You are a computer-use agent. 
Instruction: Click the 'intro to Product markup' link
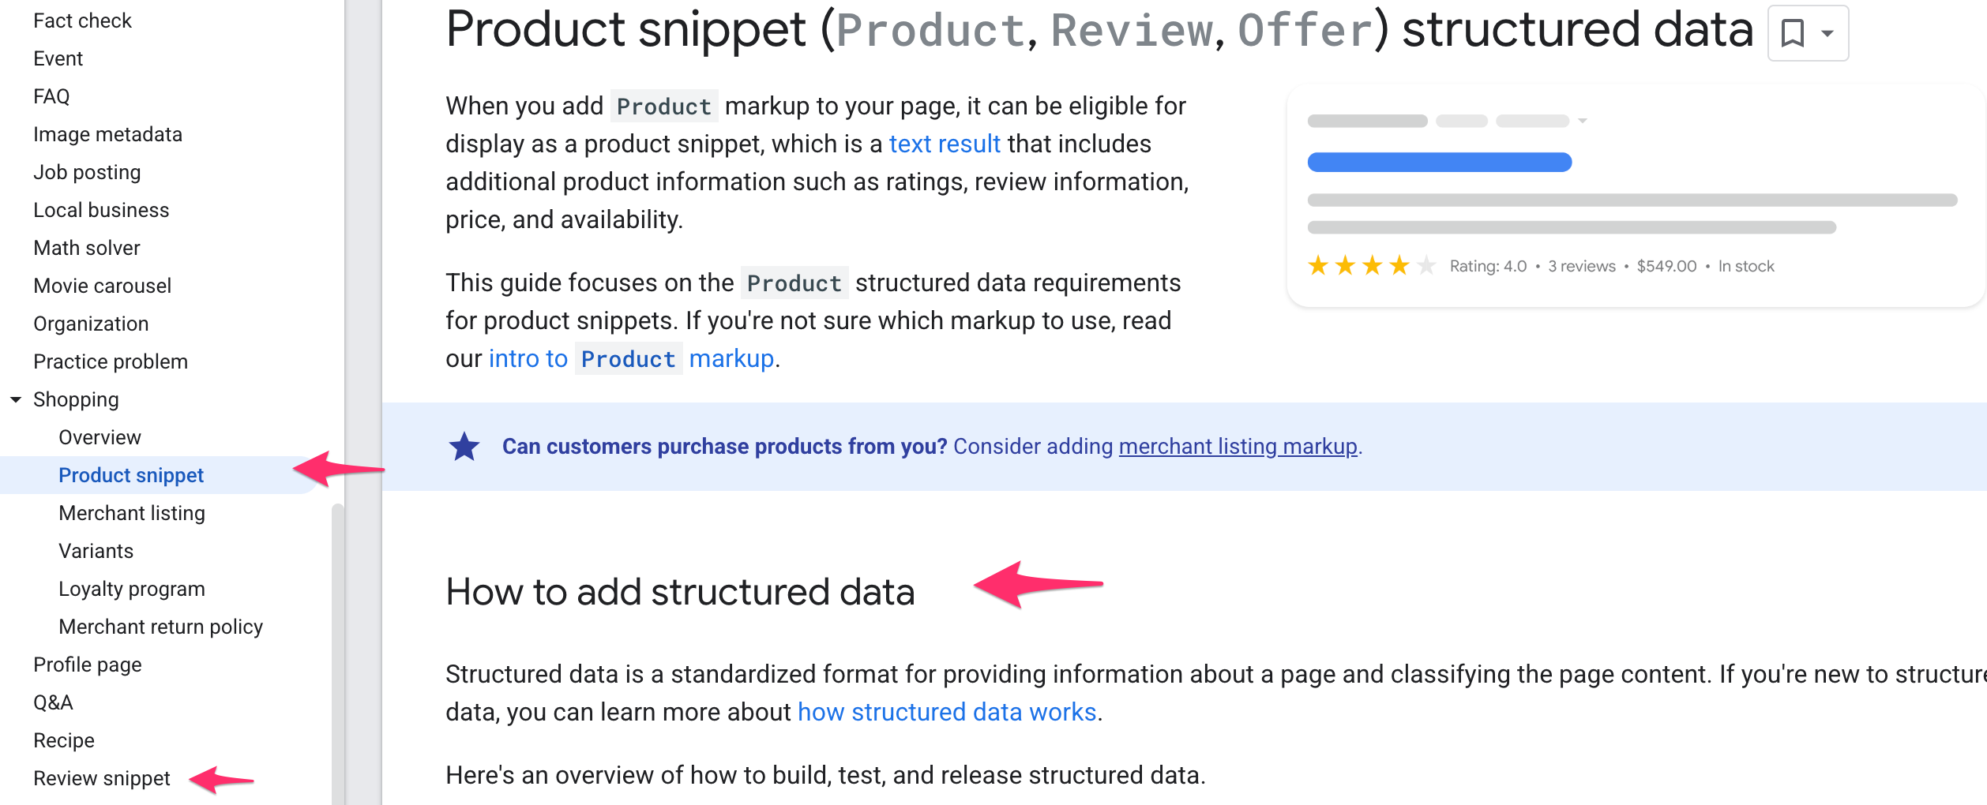(631, 359)
